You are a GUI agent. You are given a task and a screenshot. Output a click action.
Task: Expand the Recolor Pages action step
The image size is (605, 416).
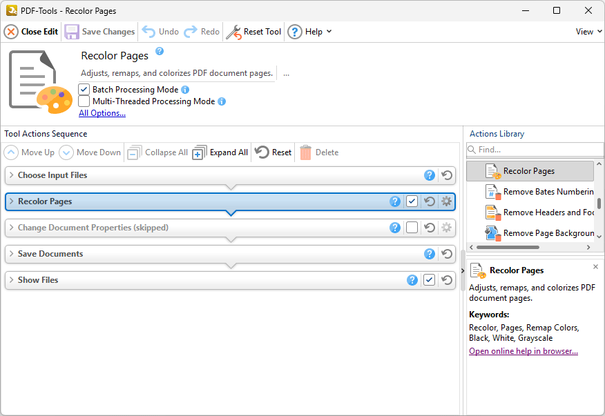12,201
